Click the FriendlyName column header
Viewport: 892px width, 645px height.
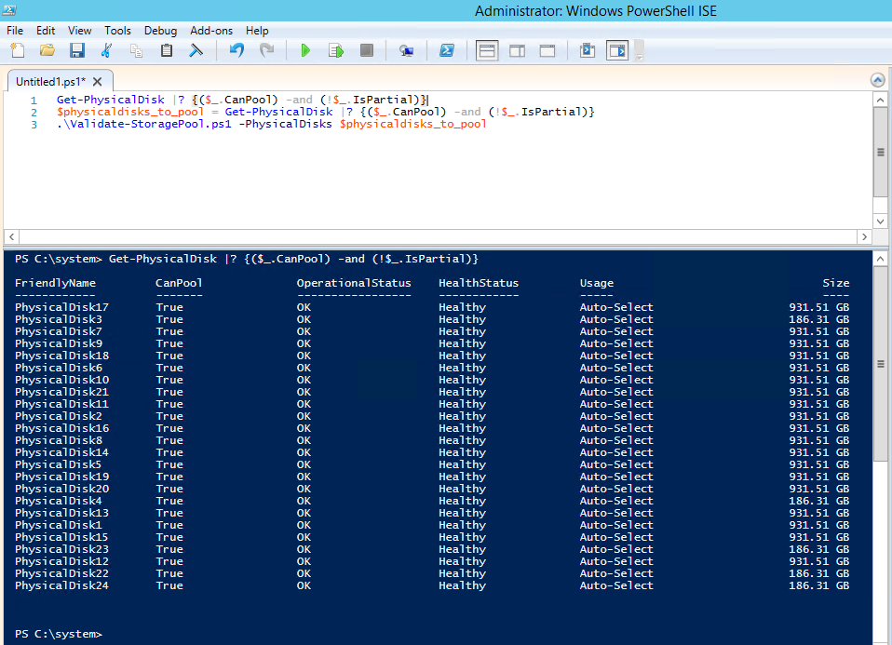(55, 283)
